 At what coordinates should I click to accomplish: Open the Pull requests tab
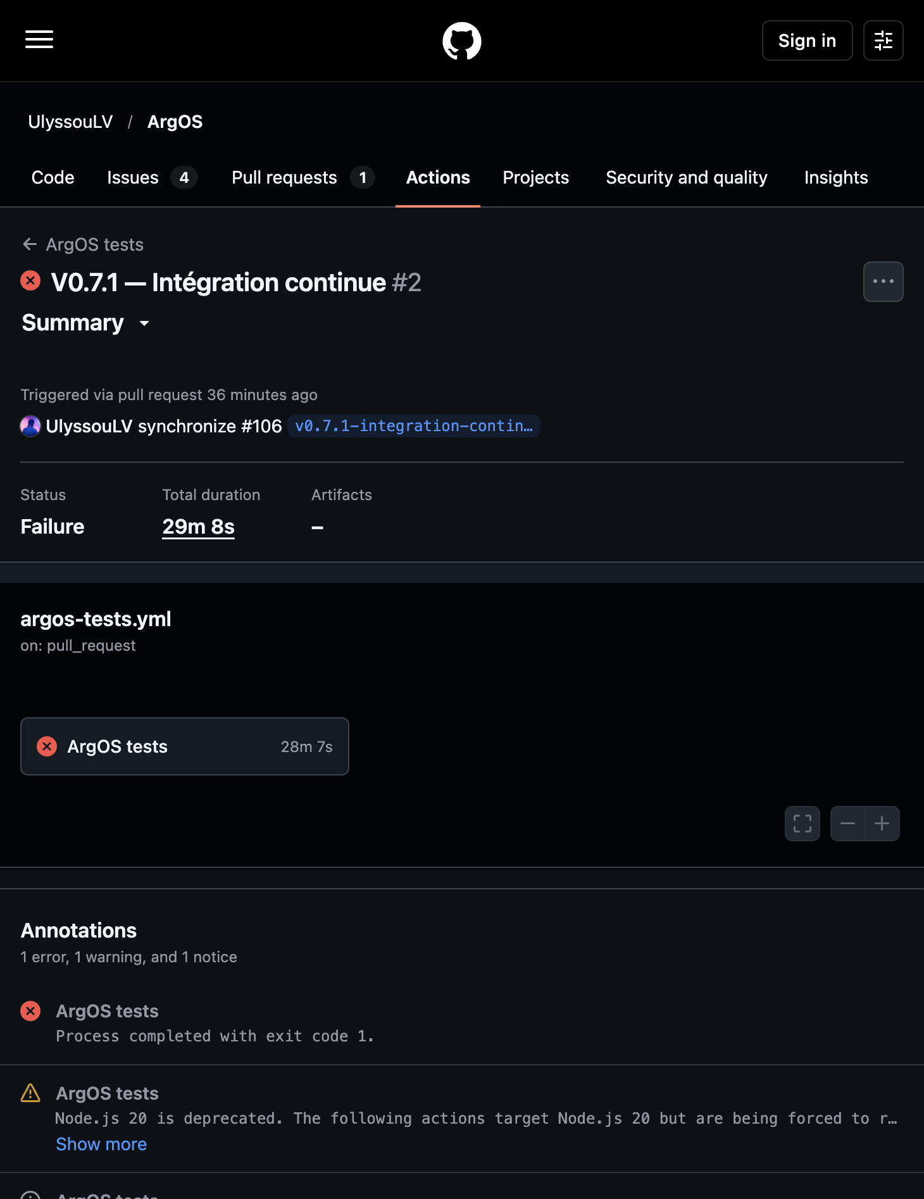coord(303,178)
